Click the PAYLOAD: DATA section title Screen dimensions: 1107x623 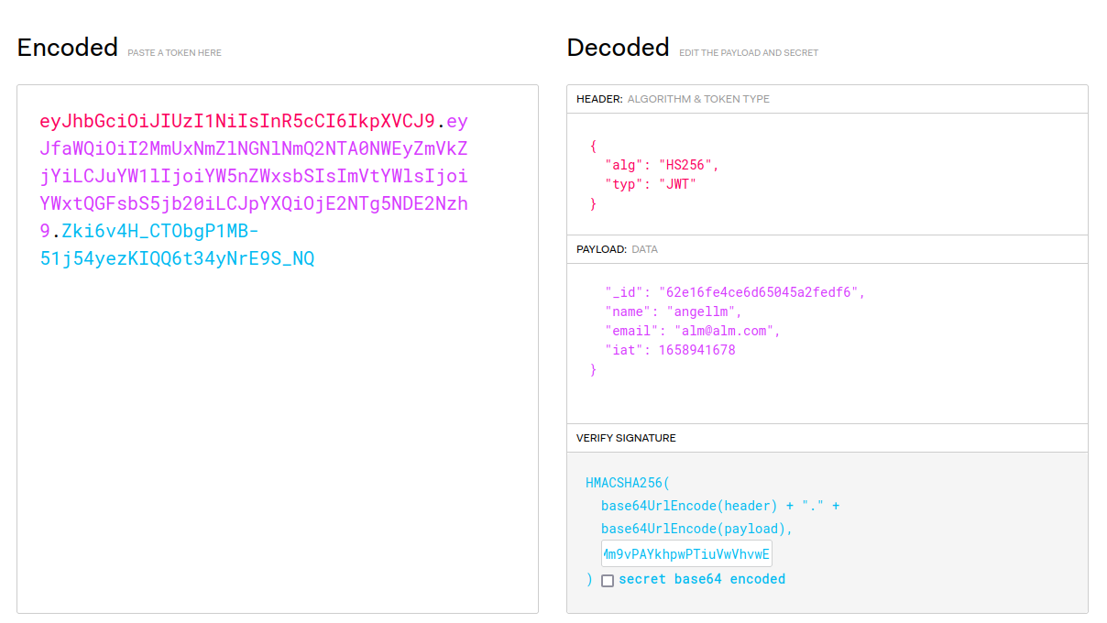point(617,249)
